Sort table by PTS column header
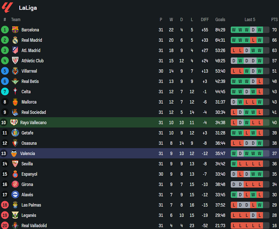The width and height of the screenshot is (279, 229). point(274,20)
